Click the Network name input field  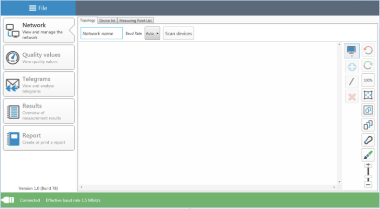[102, 34]
